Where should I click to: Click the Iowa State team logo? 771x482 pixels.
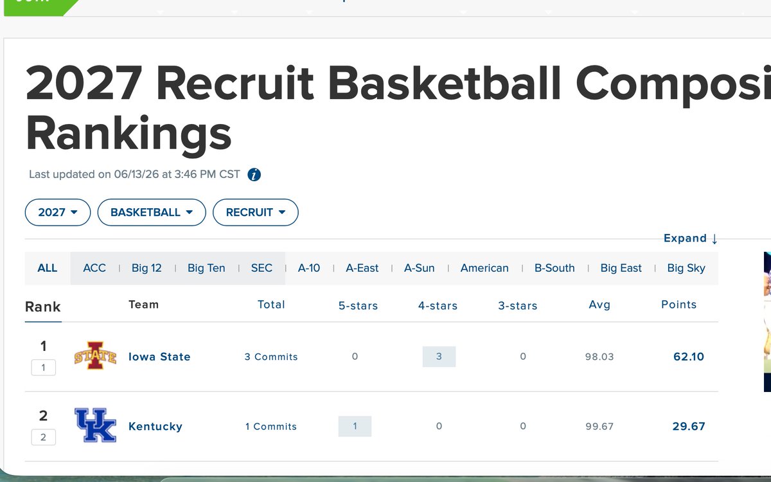pyautogui.click(x=95, y=356)
